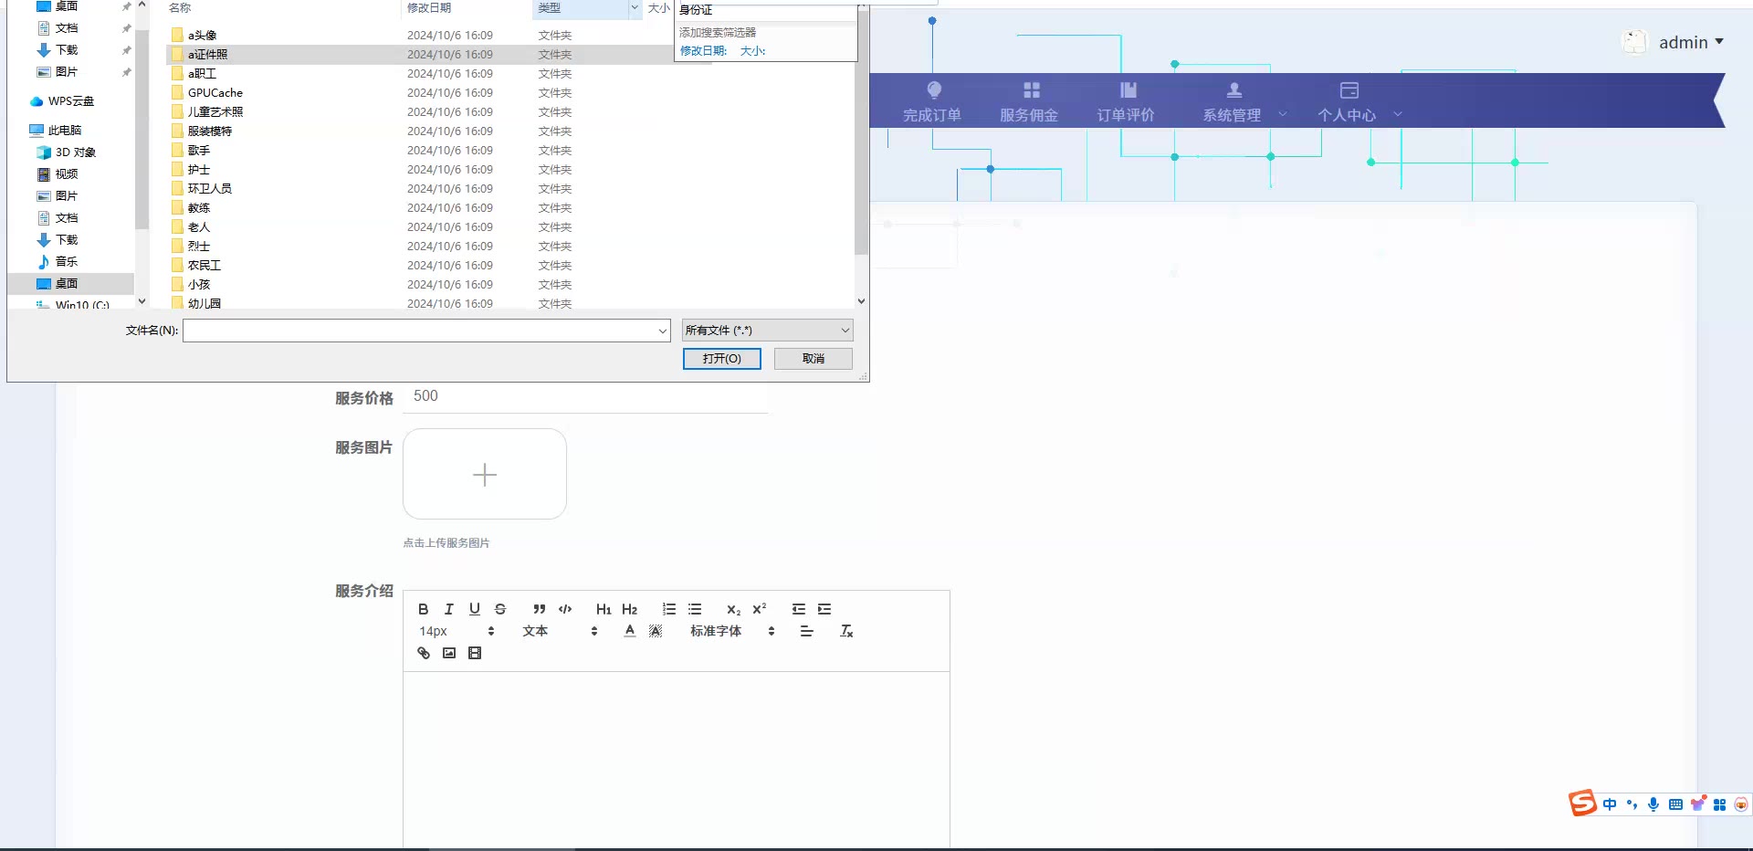The image size is (1753, 851).
Task: Toggle italic formatting in the editor
Action: (448, 609)
